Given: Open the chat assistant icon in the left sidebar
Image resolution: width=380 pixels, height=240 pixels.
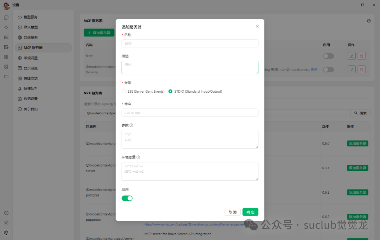Looking at the screenshot, I should pyautogui.click(x=6, y=18).
